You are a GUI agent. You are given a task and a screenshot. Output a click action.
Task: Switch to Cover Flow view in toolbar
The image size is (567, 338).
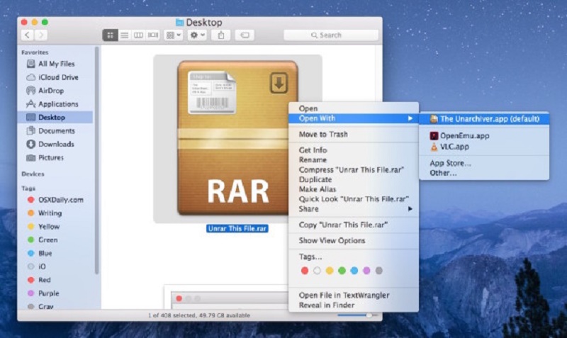153,35
